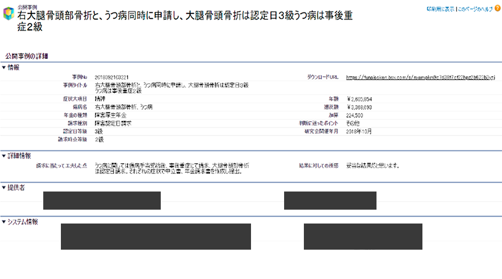Open 印刷用に表示 printable view link
502x279 pixels.
point(440,9)
